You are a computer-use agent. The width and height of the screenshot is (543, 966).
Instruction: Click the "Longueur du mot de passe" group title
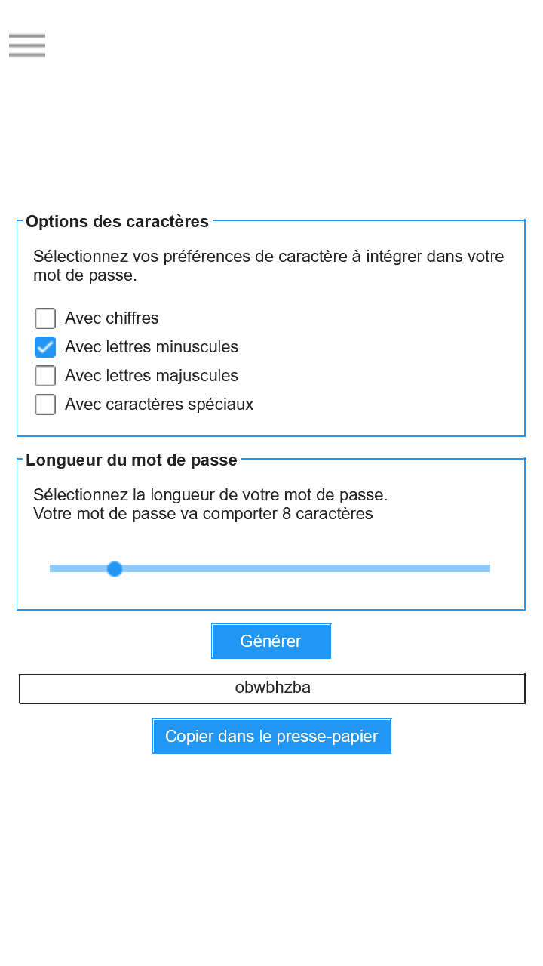(131, 460)
